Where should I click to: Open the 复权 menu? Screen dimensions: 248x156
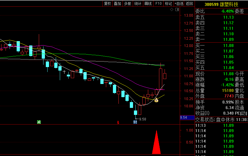point(108,3)
